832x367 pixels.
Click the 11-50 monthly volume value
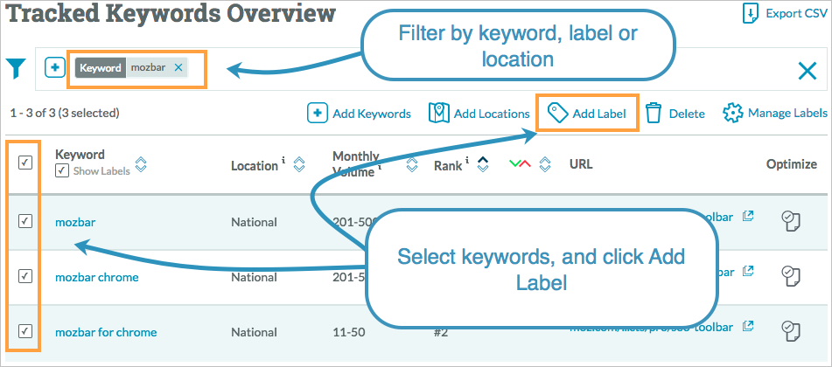349,333
